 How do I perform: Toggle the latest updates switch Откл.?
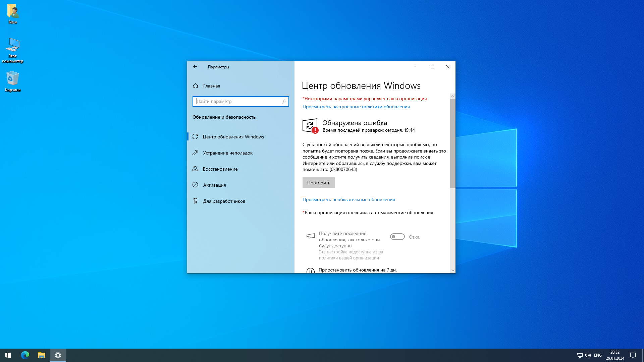point(397,237)
